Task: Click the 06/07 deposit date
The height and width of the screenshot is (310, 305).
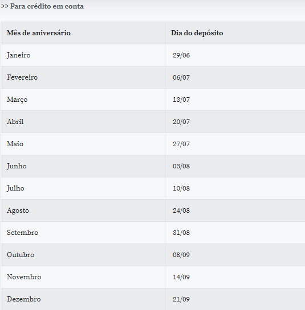Action: click(181, 77)
